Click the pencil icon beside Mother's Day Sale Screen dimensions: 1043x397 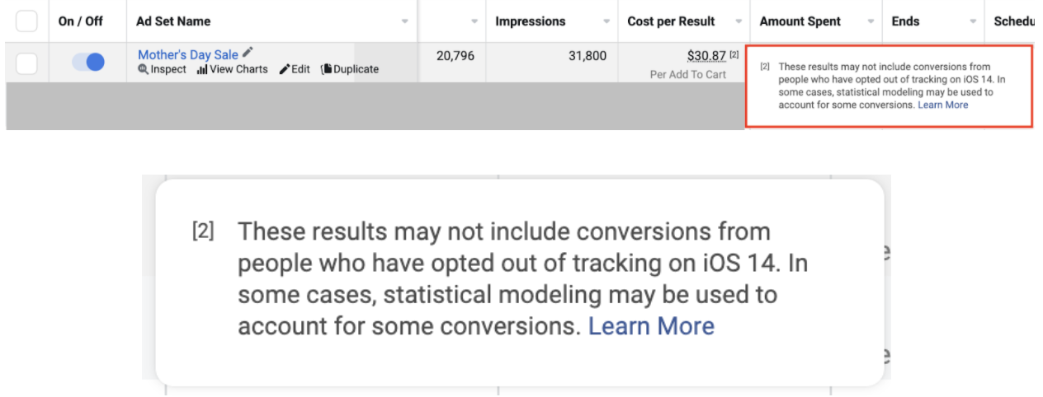248,53
